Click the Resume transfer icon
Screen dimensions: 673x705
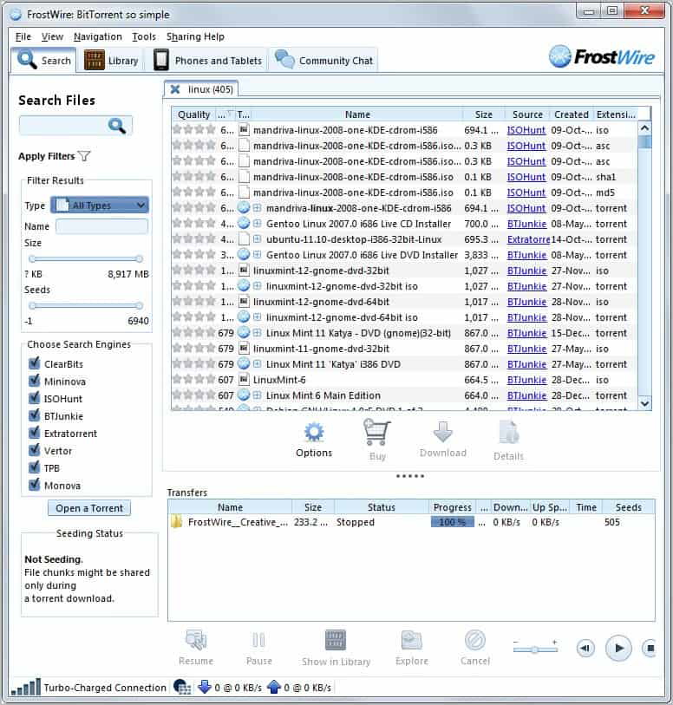coord(196,639)
